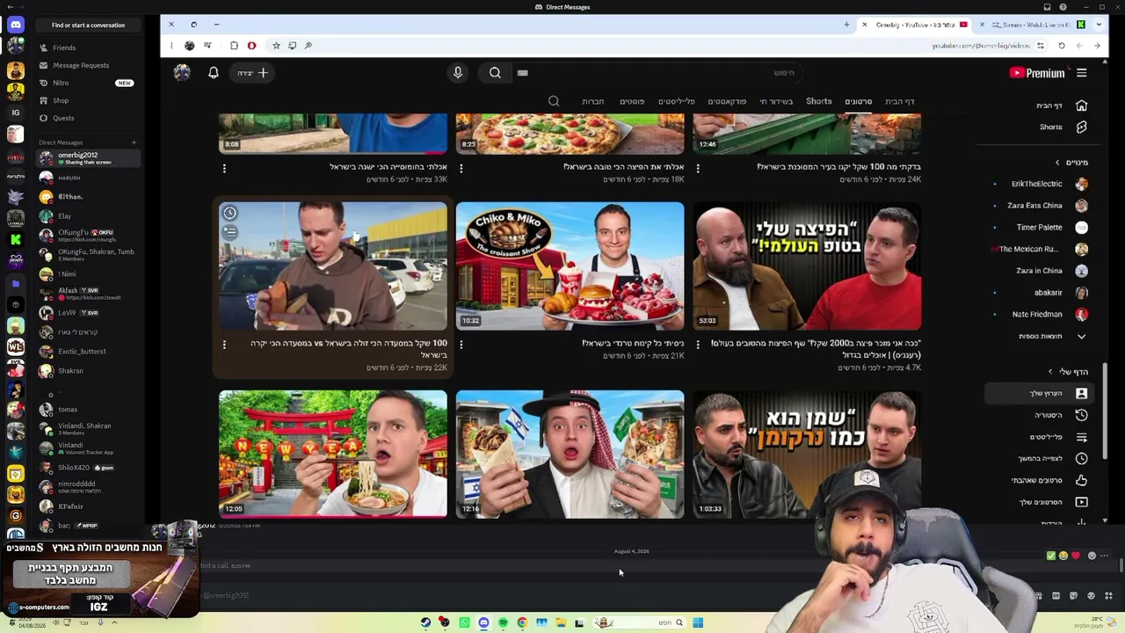The image size is (1125, 633).
Task: Reload the browser page
Action: [x=1062, y=46]
